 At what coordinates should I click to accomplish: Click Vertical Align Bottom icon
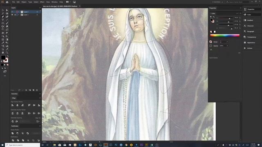coord(39,105)
